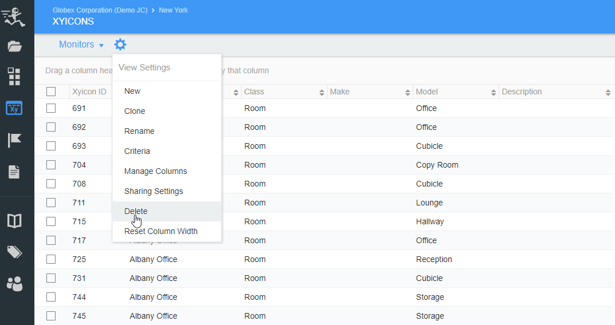Screen dimensions: 615x325
Task: Check the box for row 693
Action: pos(51,146)
